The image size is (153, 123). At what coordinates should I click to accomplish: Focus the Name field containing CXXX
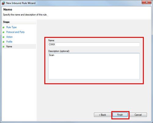point(94,44)
